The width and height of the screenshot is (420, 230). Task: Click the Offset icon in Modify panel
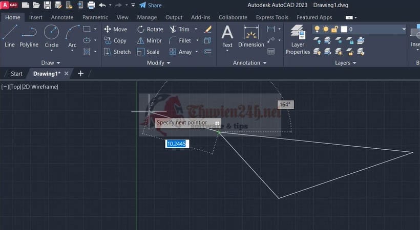pos(207,52)
